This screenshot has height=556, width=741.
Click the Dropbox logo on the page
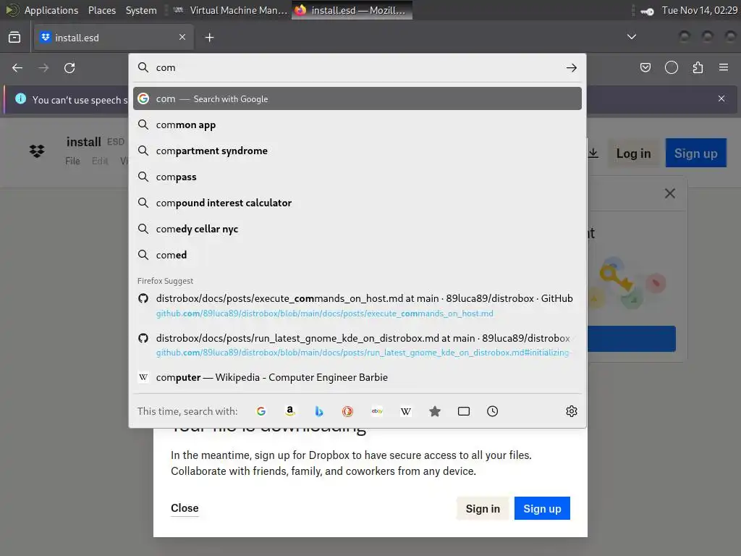click(x=37, y=151)
